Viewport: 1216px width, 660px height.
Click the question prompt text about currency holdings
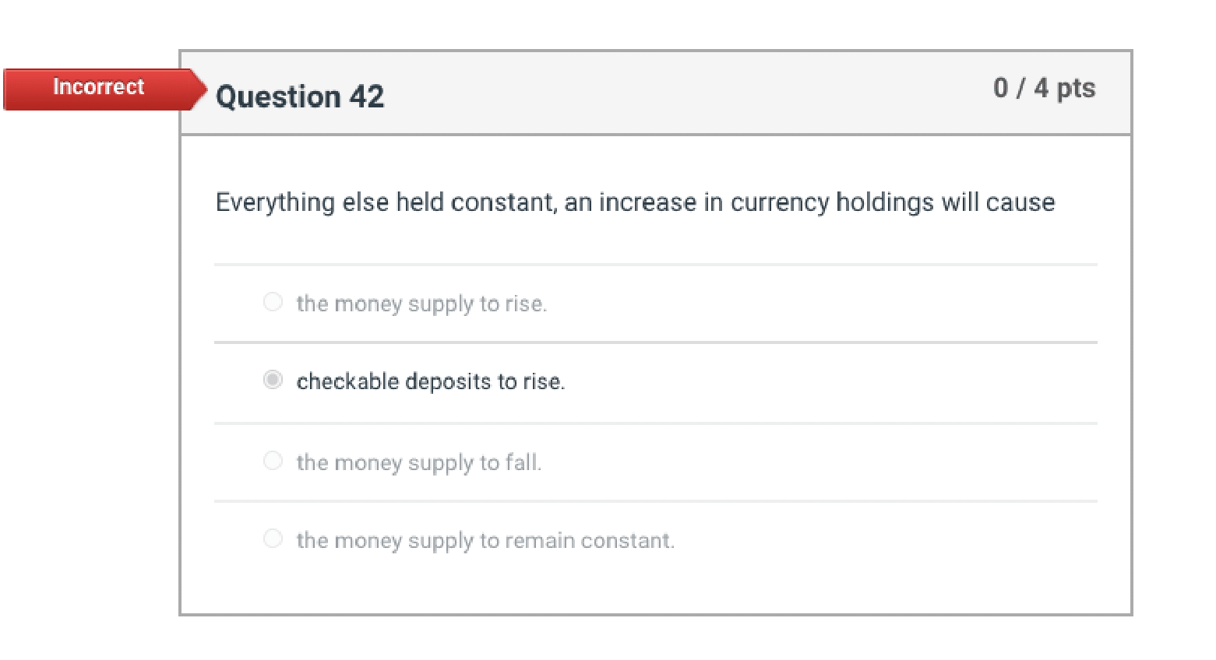635,202
